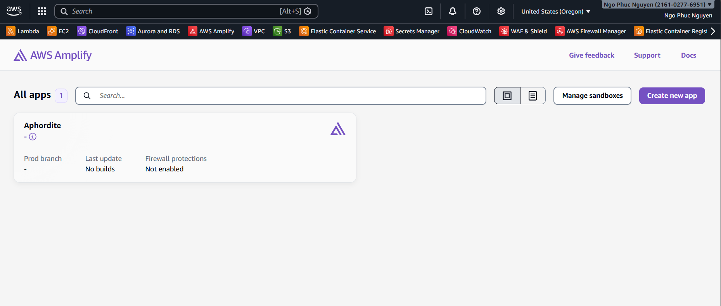721x306 pixels.
Task: Open the CloudWatch shortcut
Action: click(x=469, y=31)
